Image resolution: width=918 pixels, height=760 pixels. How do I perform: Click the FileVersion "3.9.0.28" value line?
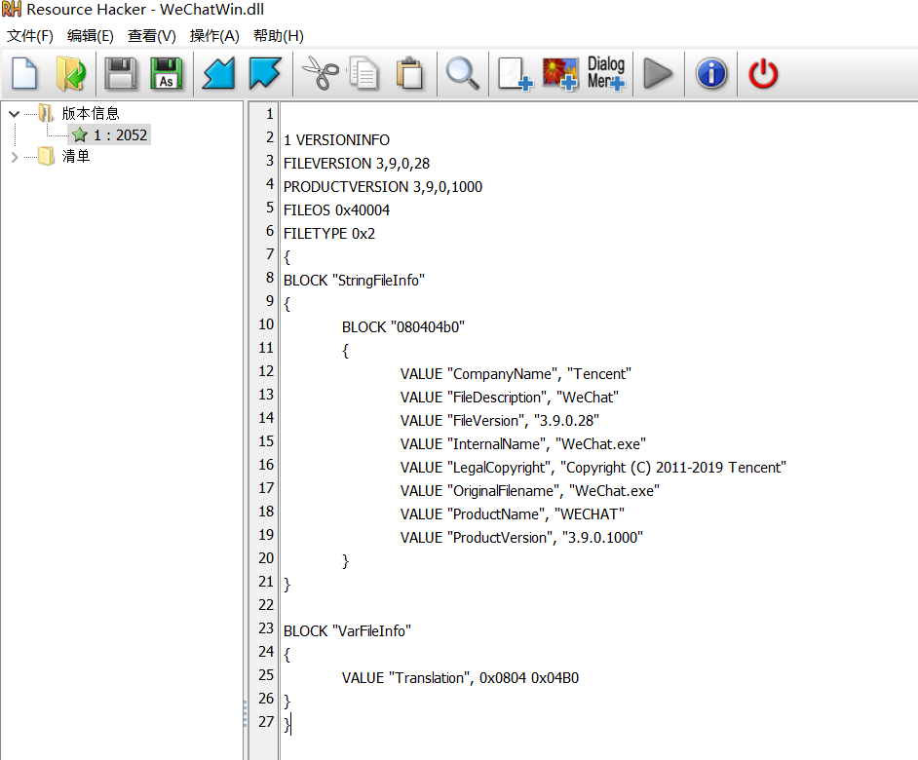point(499,421)
